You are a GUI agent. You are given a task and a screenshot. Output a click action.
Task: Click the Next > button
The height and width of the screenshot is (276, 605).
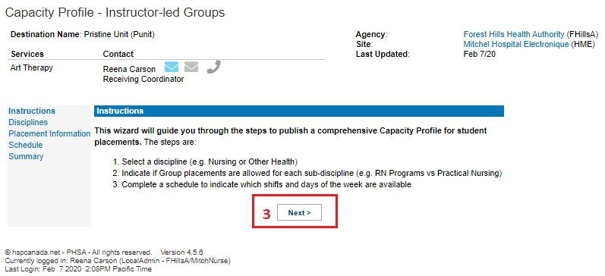coord(299,212)
